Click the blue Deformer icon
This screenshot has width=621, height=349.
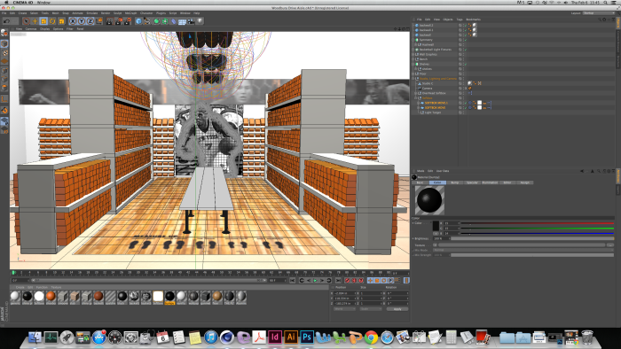(174, 21)
